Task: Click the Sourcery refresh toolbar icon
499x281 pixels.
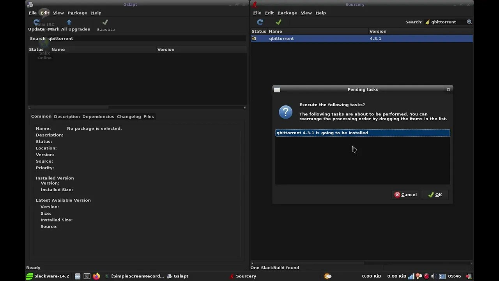Action: (x=260, y=22)
